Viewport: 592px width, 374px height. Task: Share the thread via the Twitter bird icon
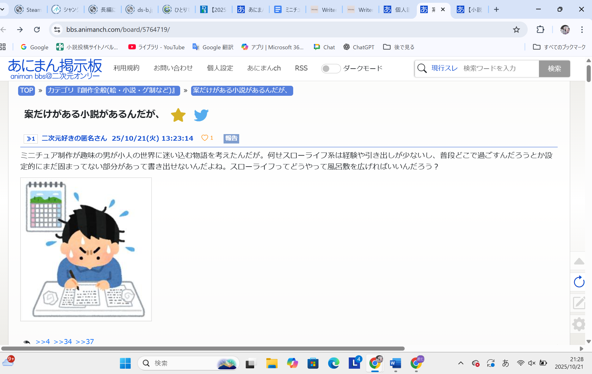[x=201, y=115]
